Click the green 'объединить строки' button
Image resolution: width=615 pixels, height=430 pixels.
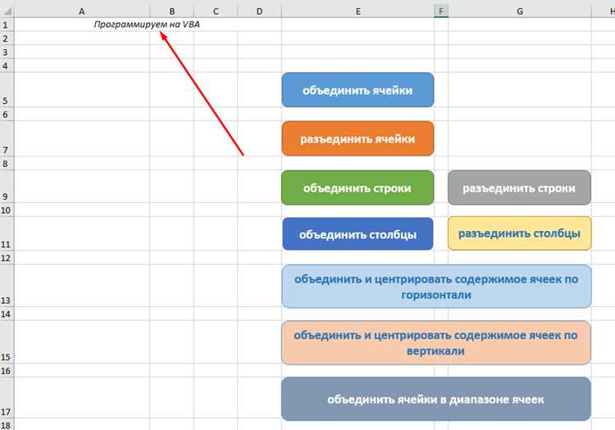[x=358, y=188]
